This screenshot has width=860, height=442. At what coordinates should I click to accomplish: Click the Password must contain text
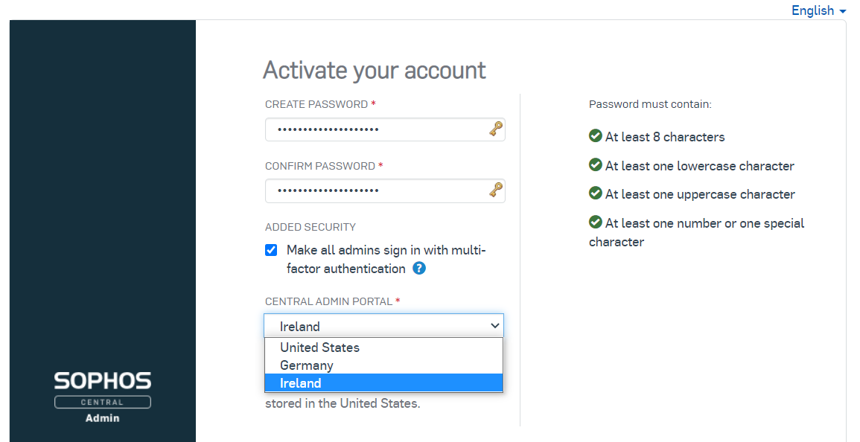(x=650, y=104)
